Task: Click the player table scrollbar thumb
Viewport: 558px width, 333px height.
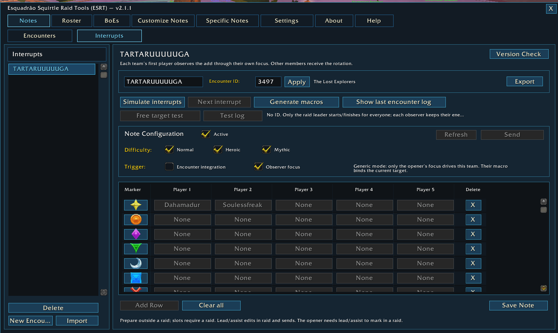Action: coord(543,210)
